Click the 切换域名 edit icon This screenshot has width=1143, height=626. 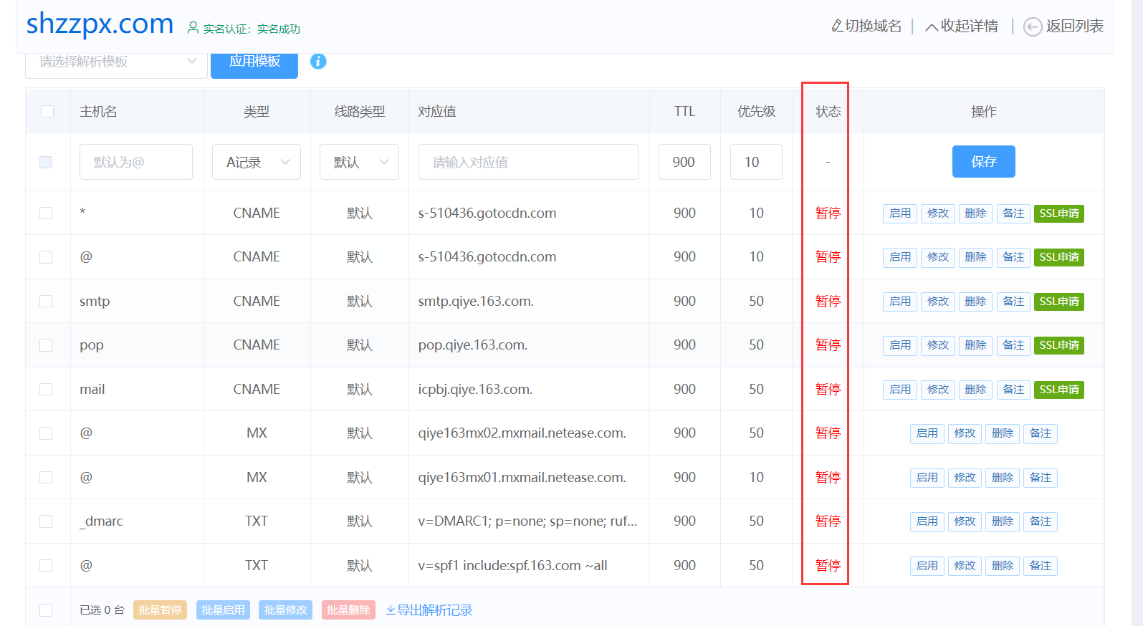click(836, 27)
